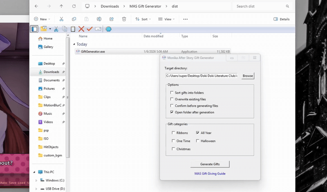This screenshot has height=192, width=327.
Task: Click the copy icon in the classic toolbar
Action: tap(65, 29)
